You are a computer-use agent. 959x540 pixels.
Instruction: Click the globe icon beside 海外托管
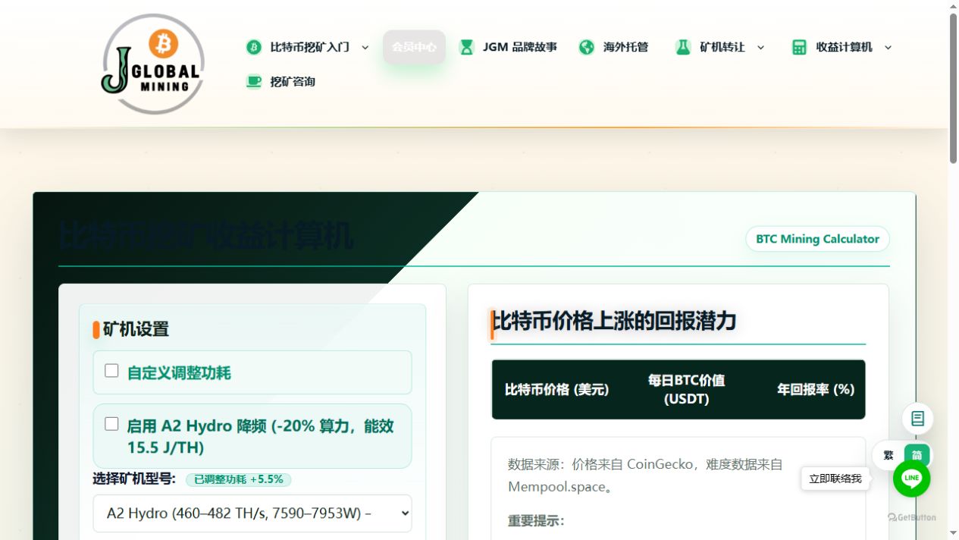point(587,47)
